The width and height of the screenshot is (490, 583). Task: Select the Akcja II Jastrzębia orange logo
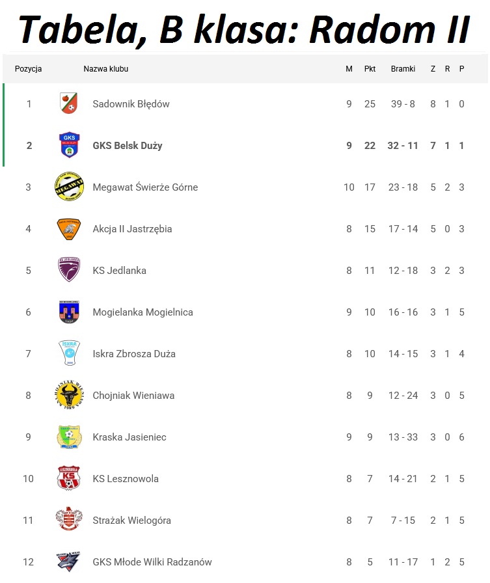[68, 228]
